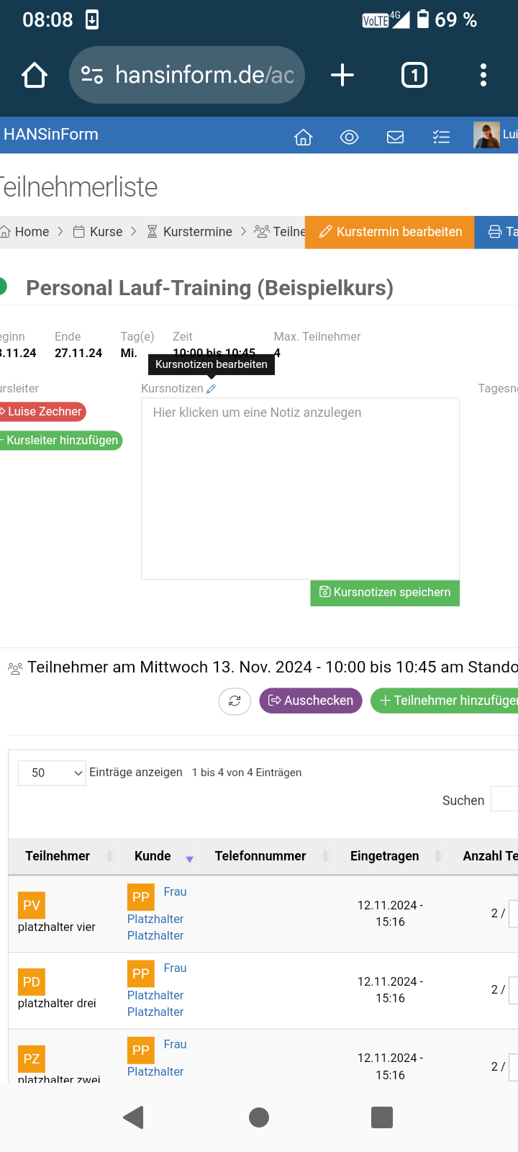Image resolution: width=518 pixels, height=1152 pixels.
Task: Click the Auschecken button
Action: [311, 701]
